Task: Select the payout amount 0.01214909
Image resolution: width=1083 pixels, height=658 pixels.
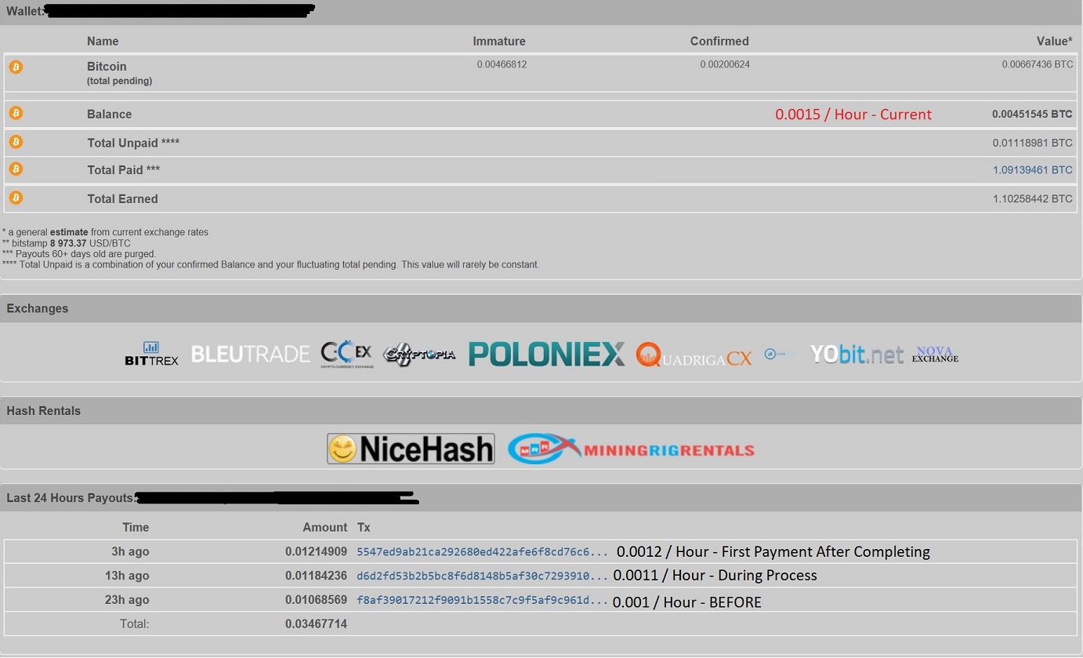Action: click(x=316, y=552)
